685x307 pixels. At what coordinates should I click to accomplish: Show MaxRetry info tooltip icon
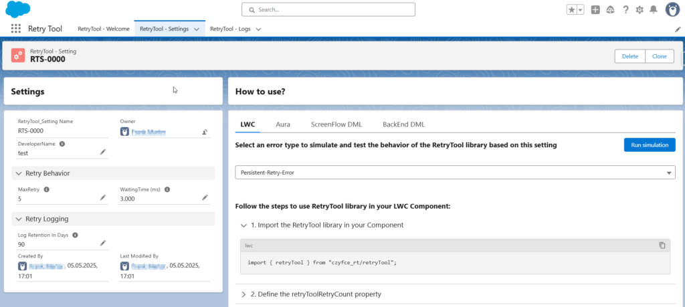click(x=46, y=189)
